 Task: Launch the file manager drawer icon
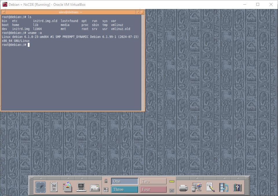coord(67,187)
